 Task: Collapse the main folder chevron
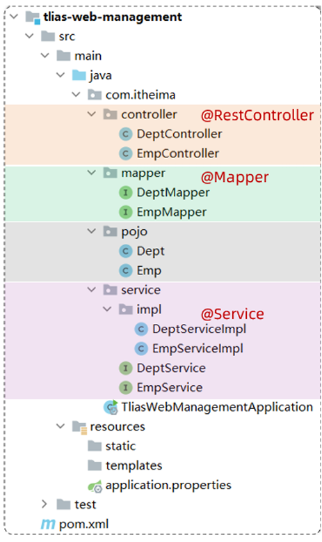coord(45,55)
